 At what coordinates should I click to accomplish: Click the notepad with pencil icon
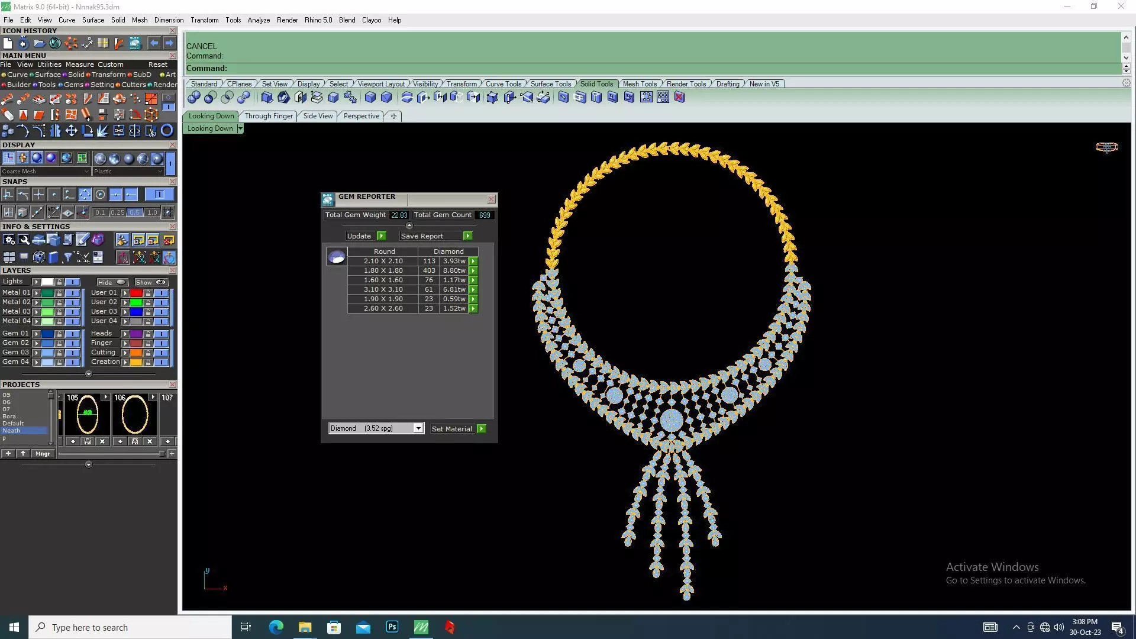point(82,240)
